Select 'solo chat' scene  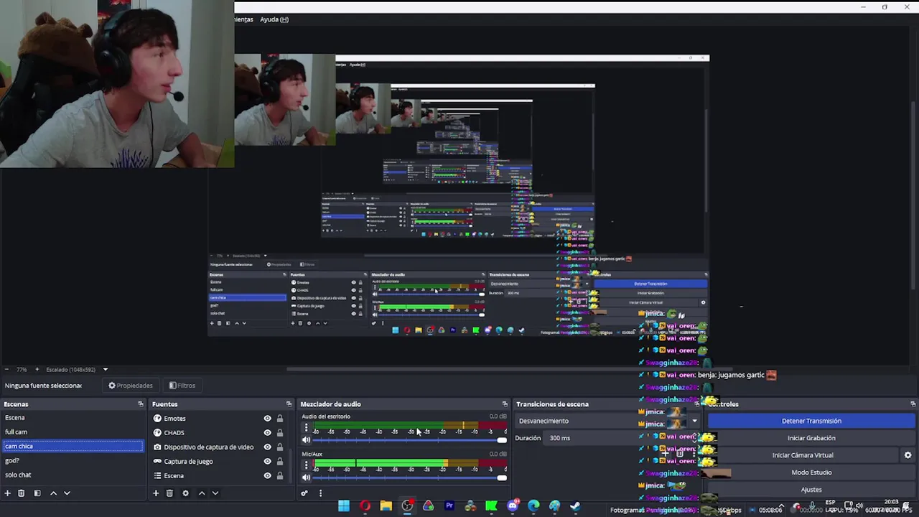click(73, 475)
